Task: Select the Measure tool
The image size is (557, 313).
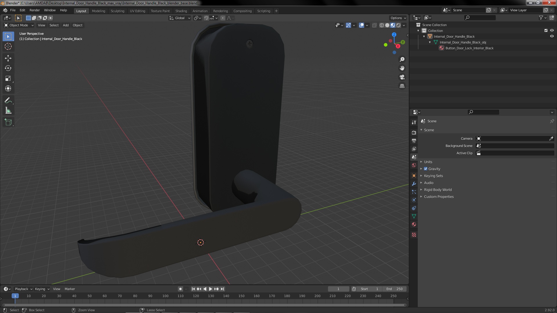Action: click(8, 111)
